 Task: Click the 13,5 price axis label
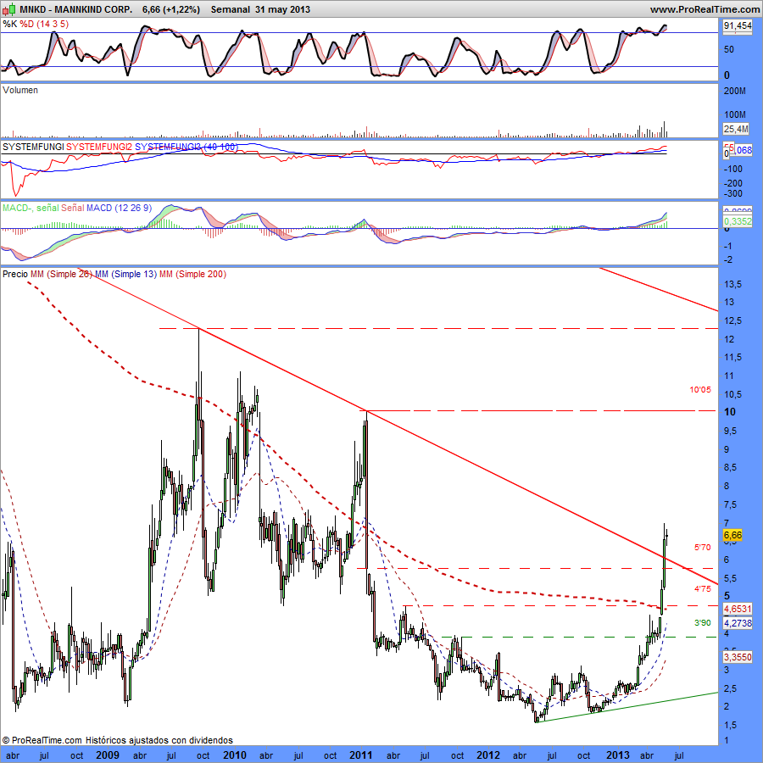732,284
